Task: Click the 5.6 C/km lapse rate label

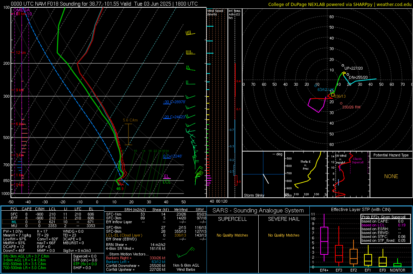Action: [x=131, y=120]
